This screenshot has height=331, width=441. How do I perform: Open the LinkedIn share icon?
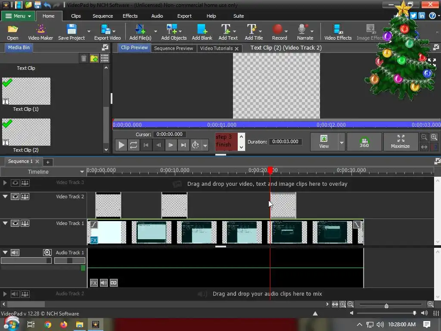422,16
